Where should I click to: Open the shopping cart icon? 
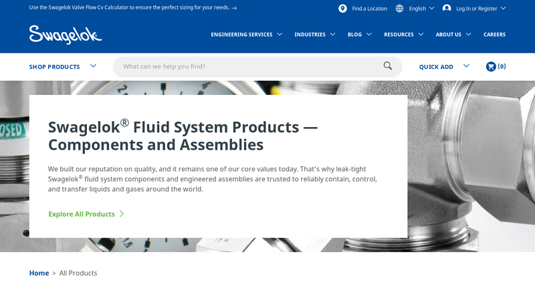coord(491,66)
